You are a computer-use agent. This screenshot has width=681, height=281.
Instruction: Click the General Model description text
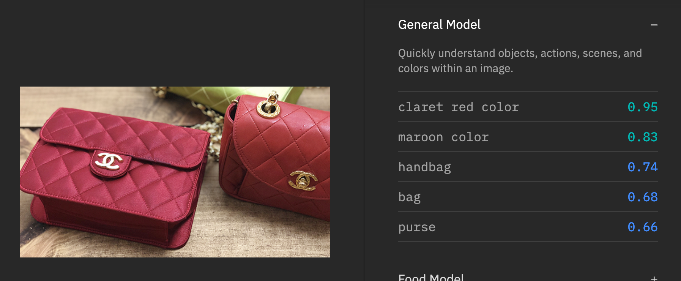click(x=520, y=61)
